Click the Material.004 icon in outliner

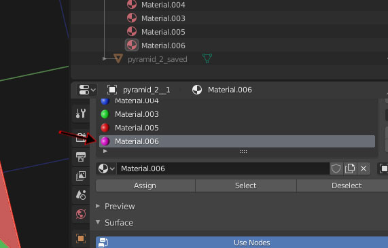click(132, 5)
